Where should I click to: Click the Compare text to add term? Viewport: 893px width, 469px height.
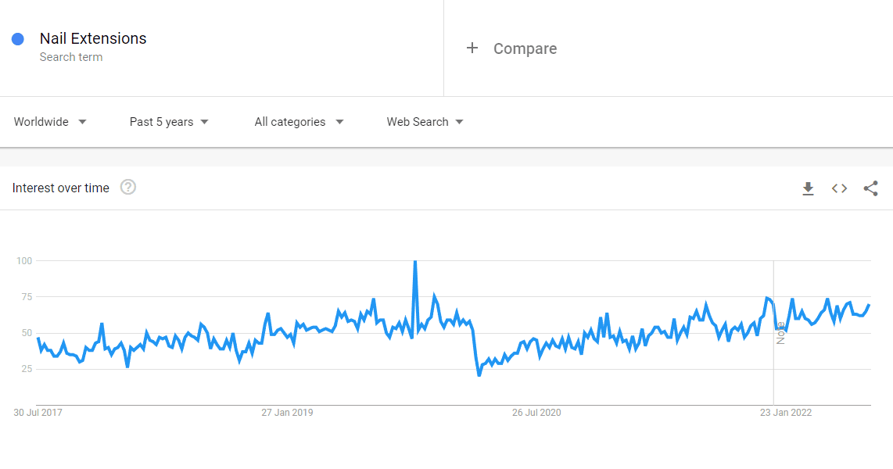click(525, 48)
